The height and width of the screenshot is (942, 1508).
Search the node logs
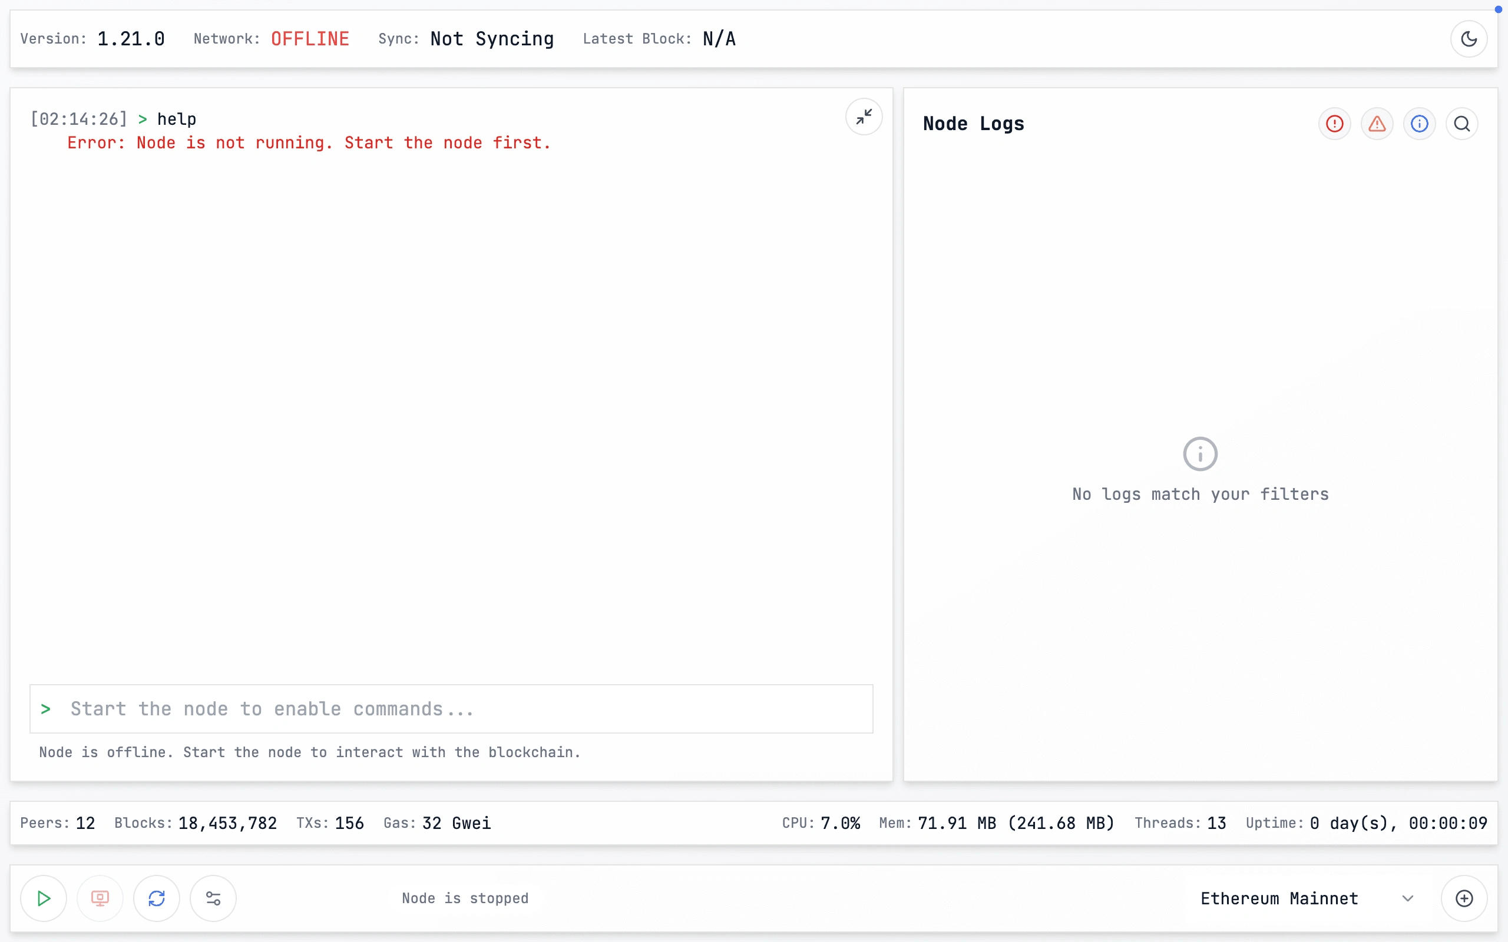pos(1461,124)
